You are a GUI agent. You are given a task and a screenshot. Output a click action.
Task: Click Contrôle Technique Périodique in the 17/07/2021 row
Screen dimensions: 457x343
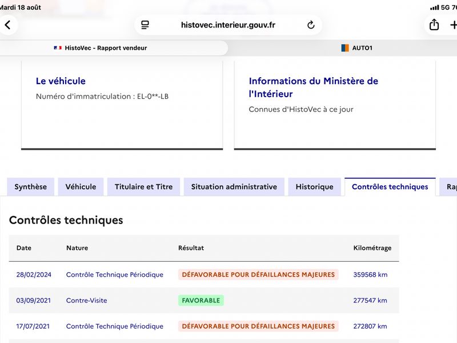tap(115, 326)
